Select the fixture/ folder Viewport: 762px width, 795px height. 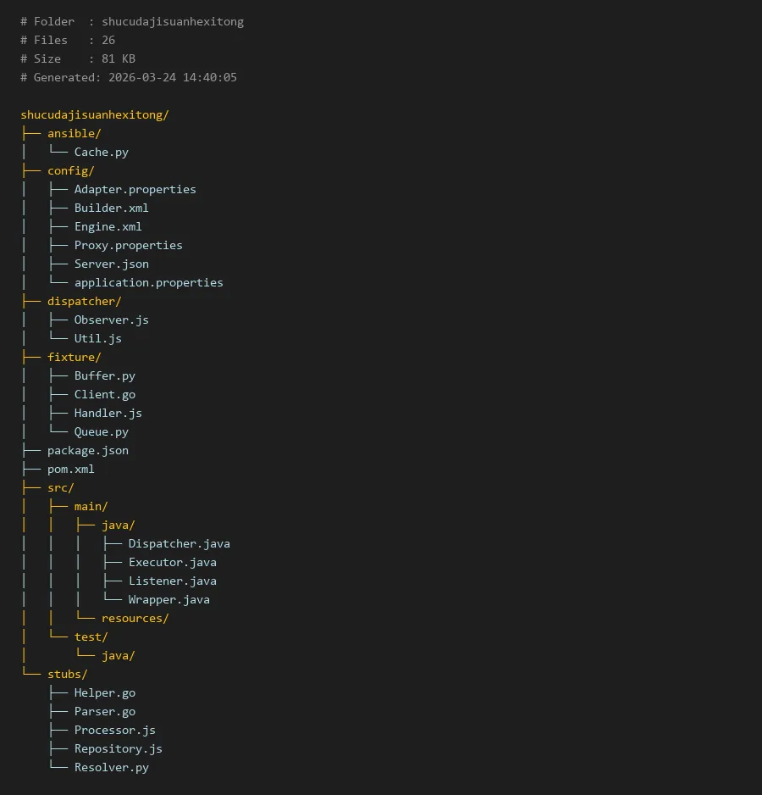coord(75,357)
